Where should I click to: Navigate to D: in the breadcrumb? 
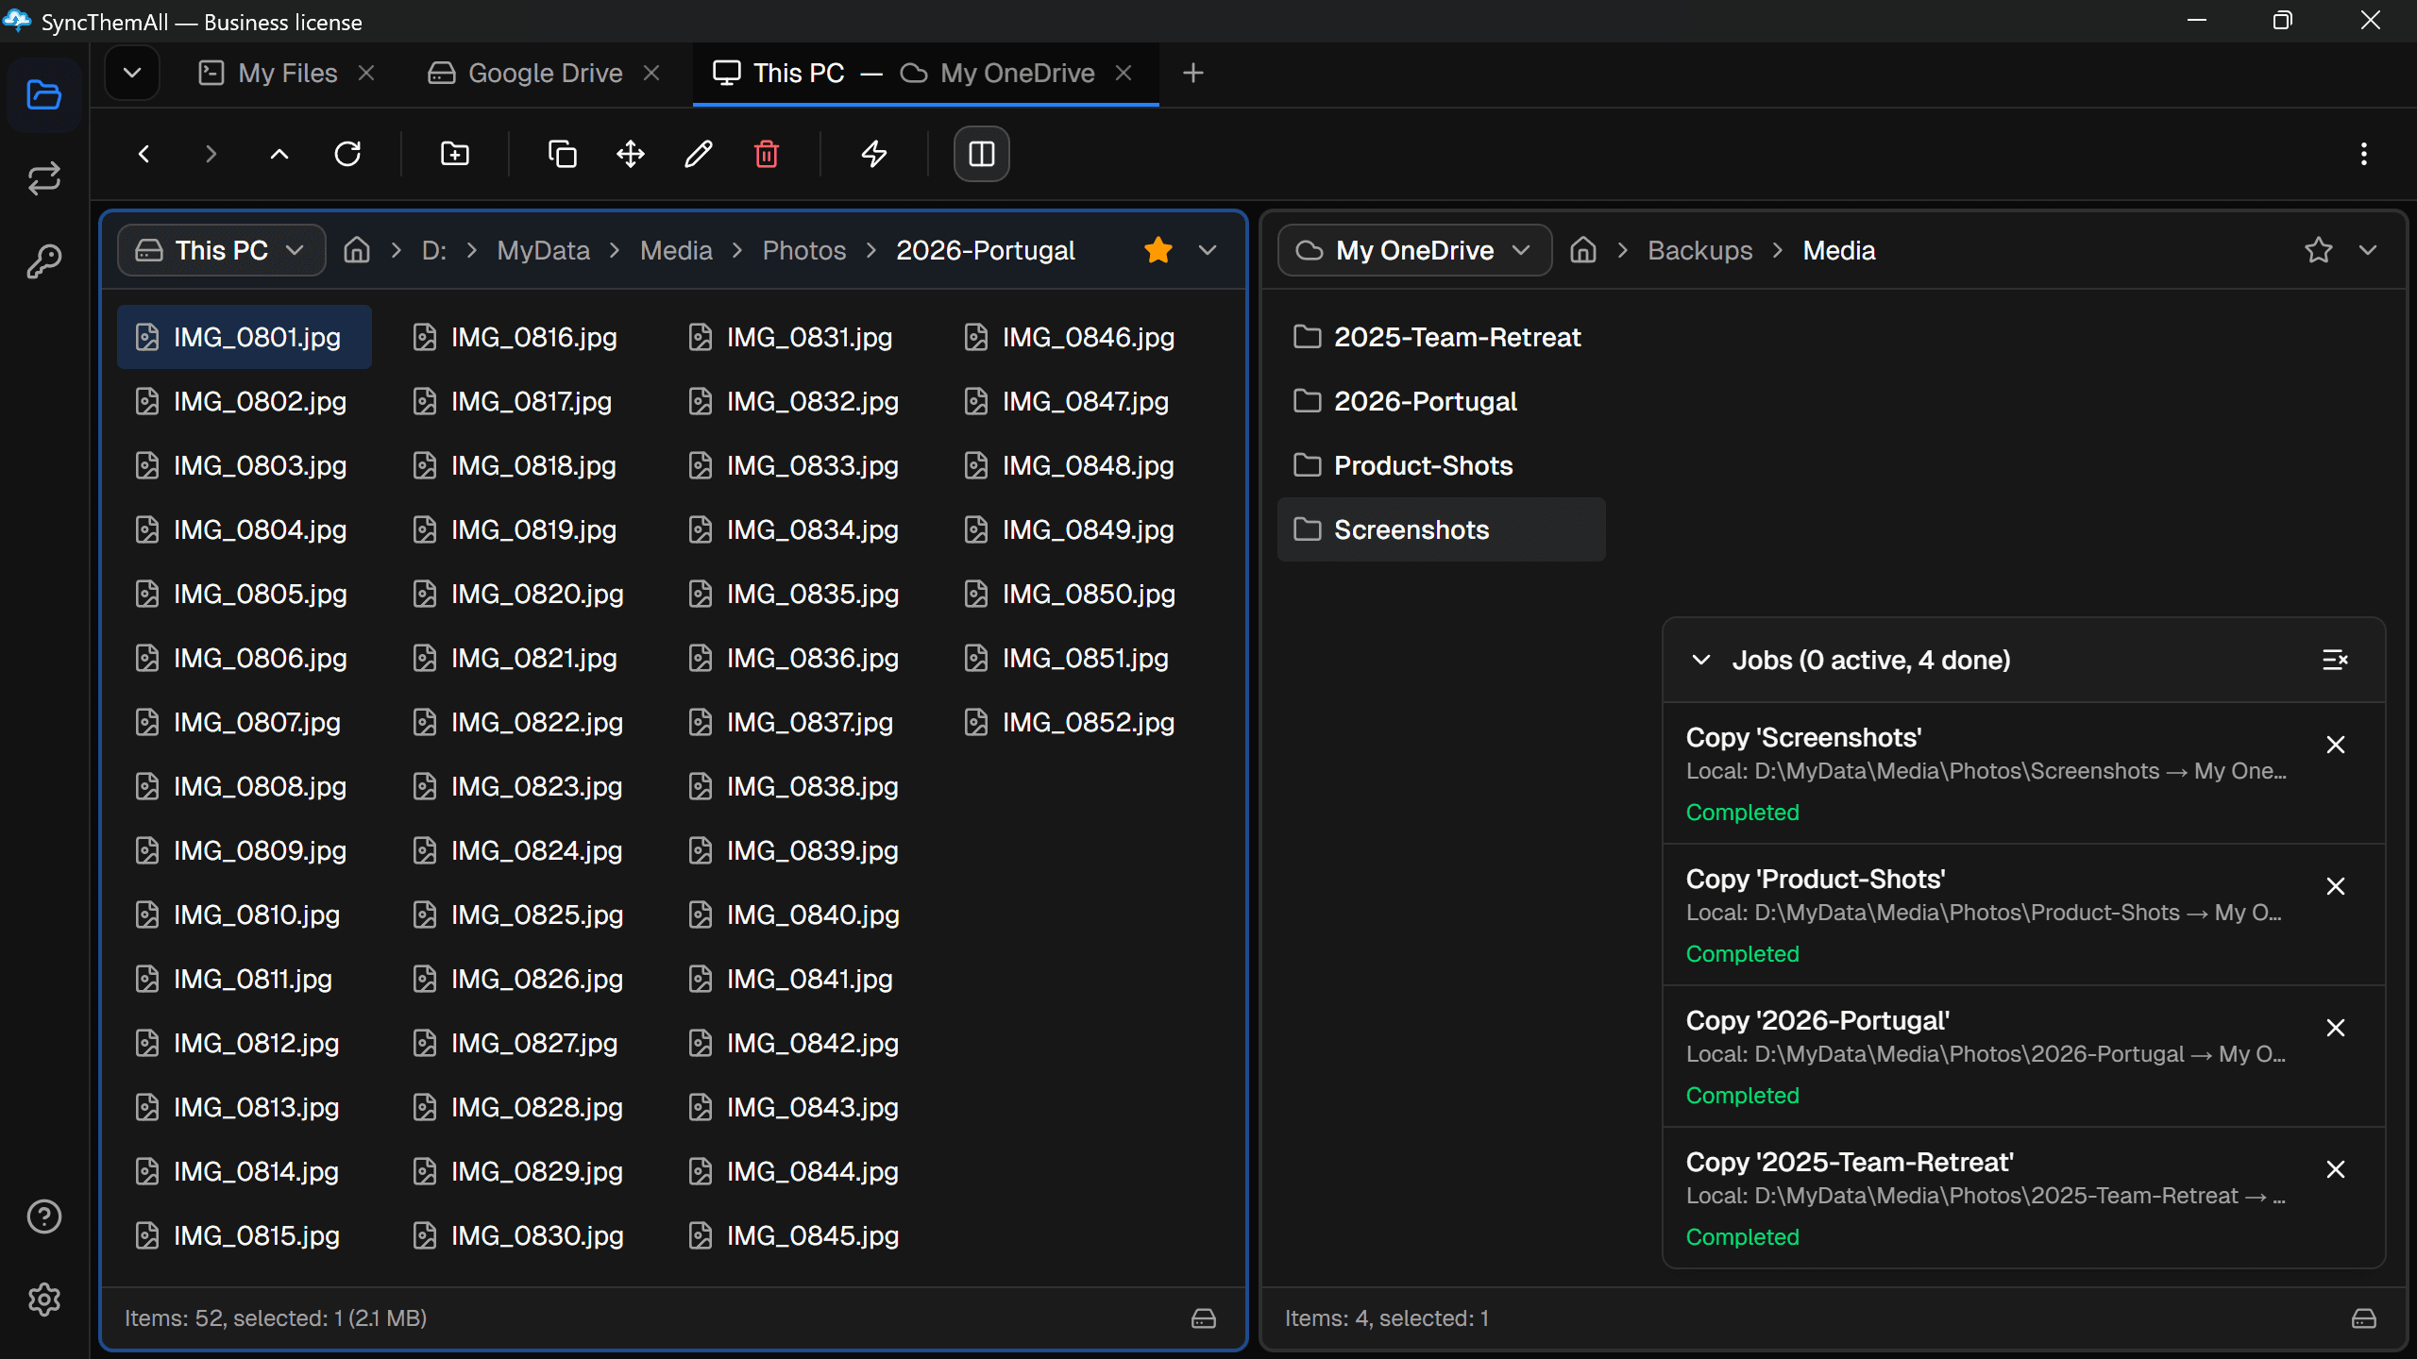pos(434,250)
